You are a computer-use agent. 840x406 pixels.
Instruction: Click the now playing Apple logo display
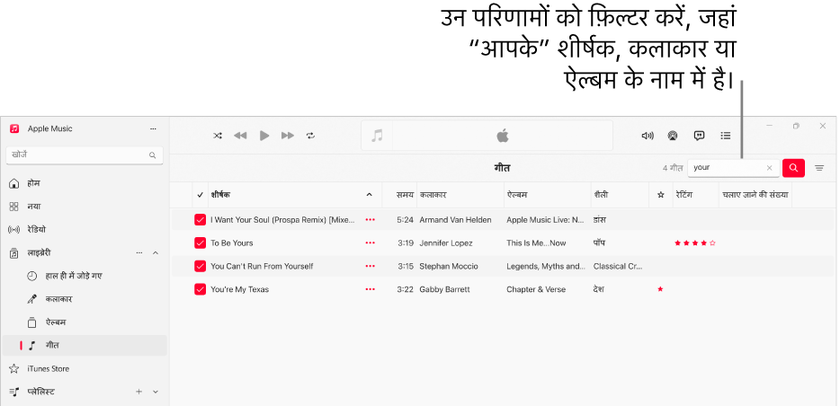[x=502, y=136]
